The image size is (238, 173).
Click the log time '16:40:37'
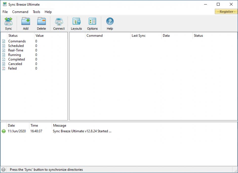pos(36,131)
